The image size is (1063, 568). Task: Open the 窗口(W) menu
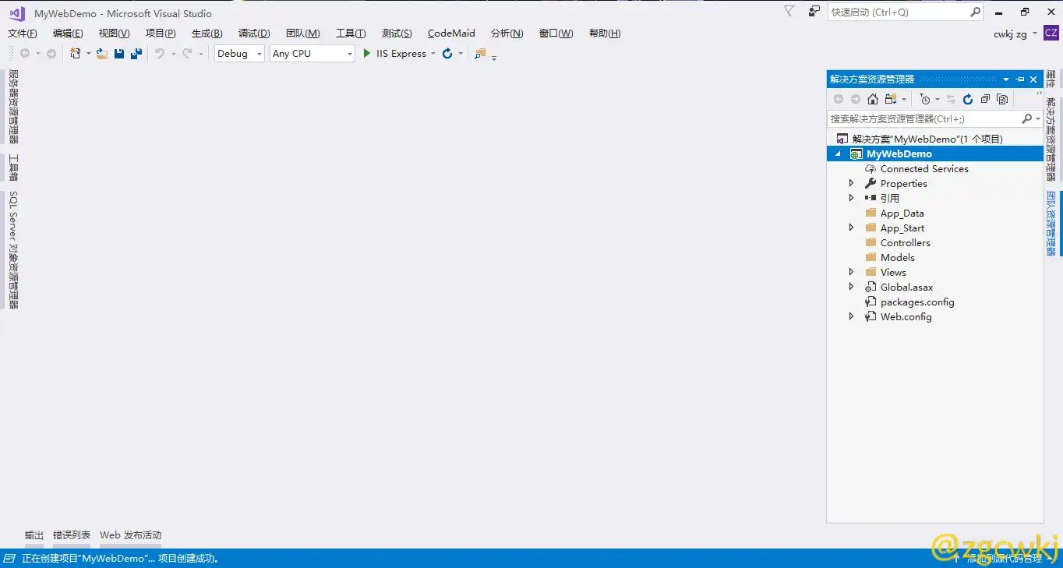point(556,34)
